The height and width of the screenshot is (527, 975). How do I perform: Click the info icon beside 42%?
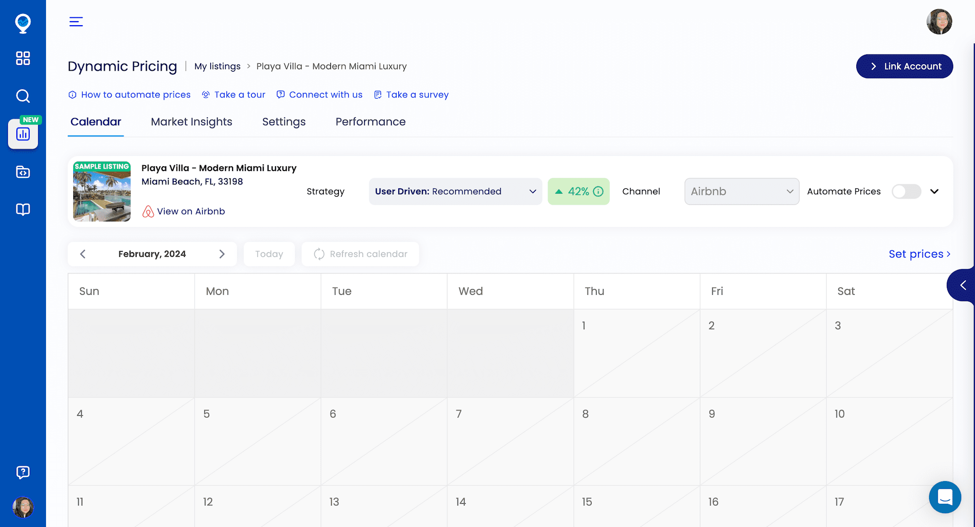point(598,191)
